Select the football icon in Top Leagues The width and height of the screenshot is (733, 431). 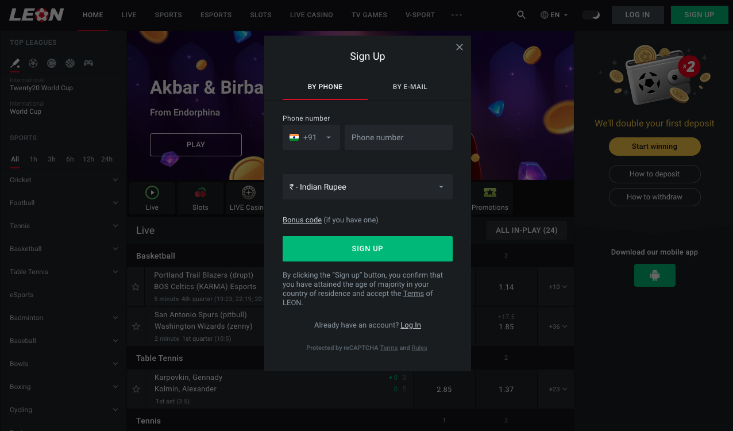click(33, 63)
